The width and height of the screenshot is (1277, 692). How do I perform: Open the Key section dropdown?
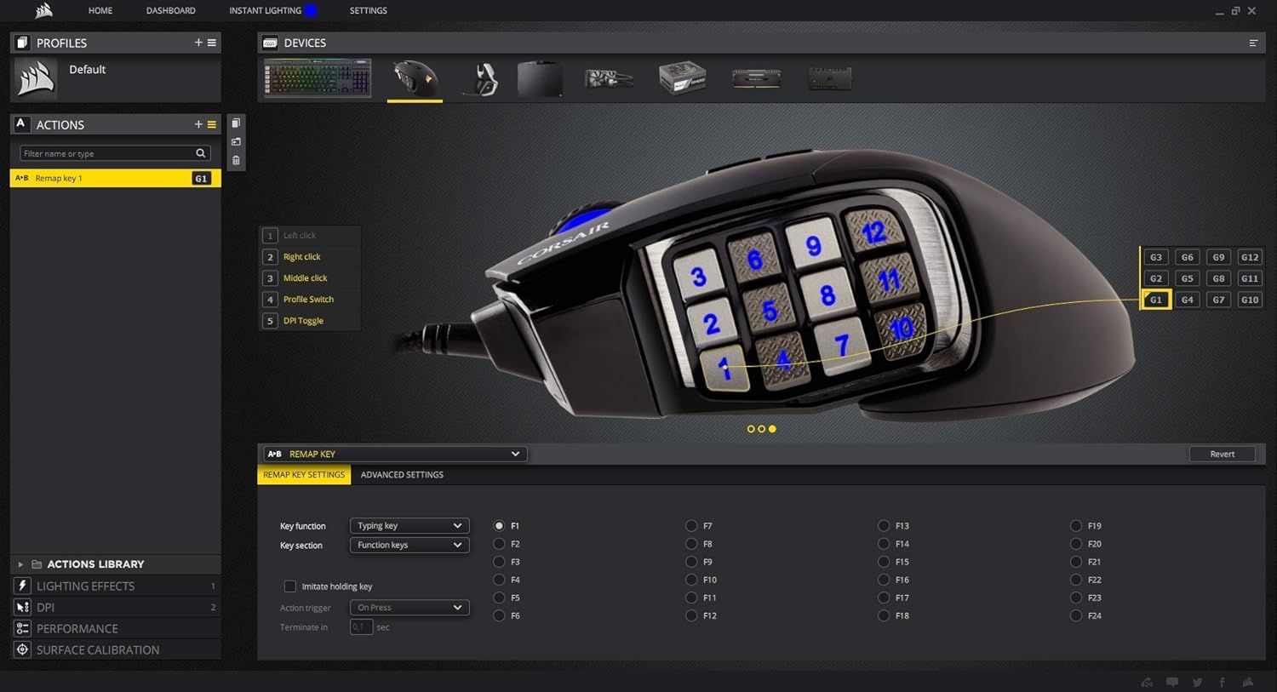tap(409, 545)
